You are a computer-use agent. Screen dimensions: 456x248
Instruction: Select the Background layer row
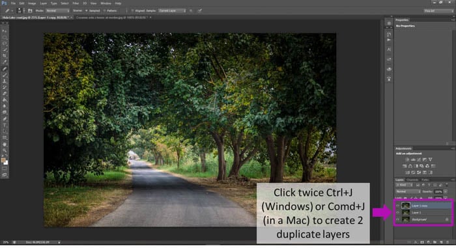point(423,219)
